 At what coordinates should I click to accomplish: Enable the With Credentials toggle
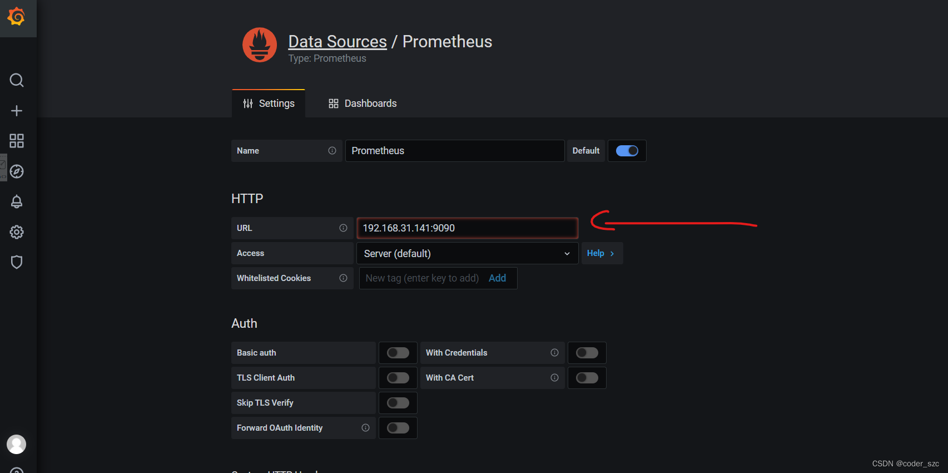(587, 353)
